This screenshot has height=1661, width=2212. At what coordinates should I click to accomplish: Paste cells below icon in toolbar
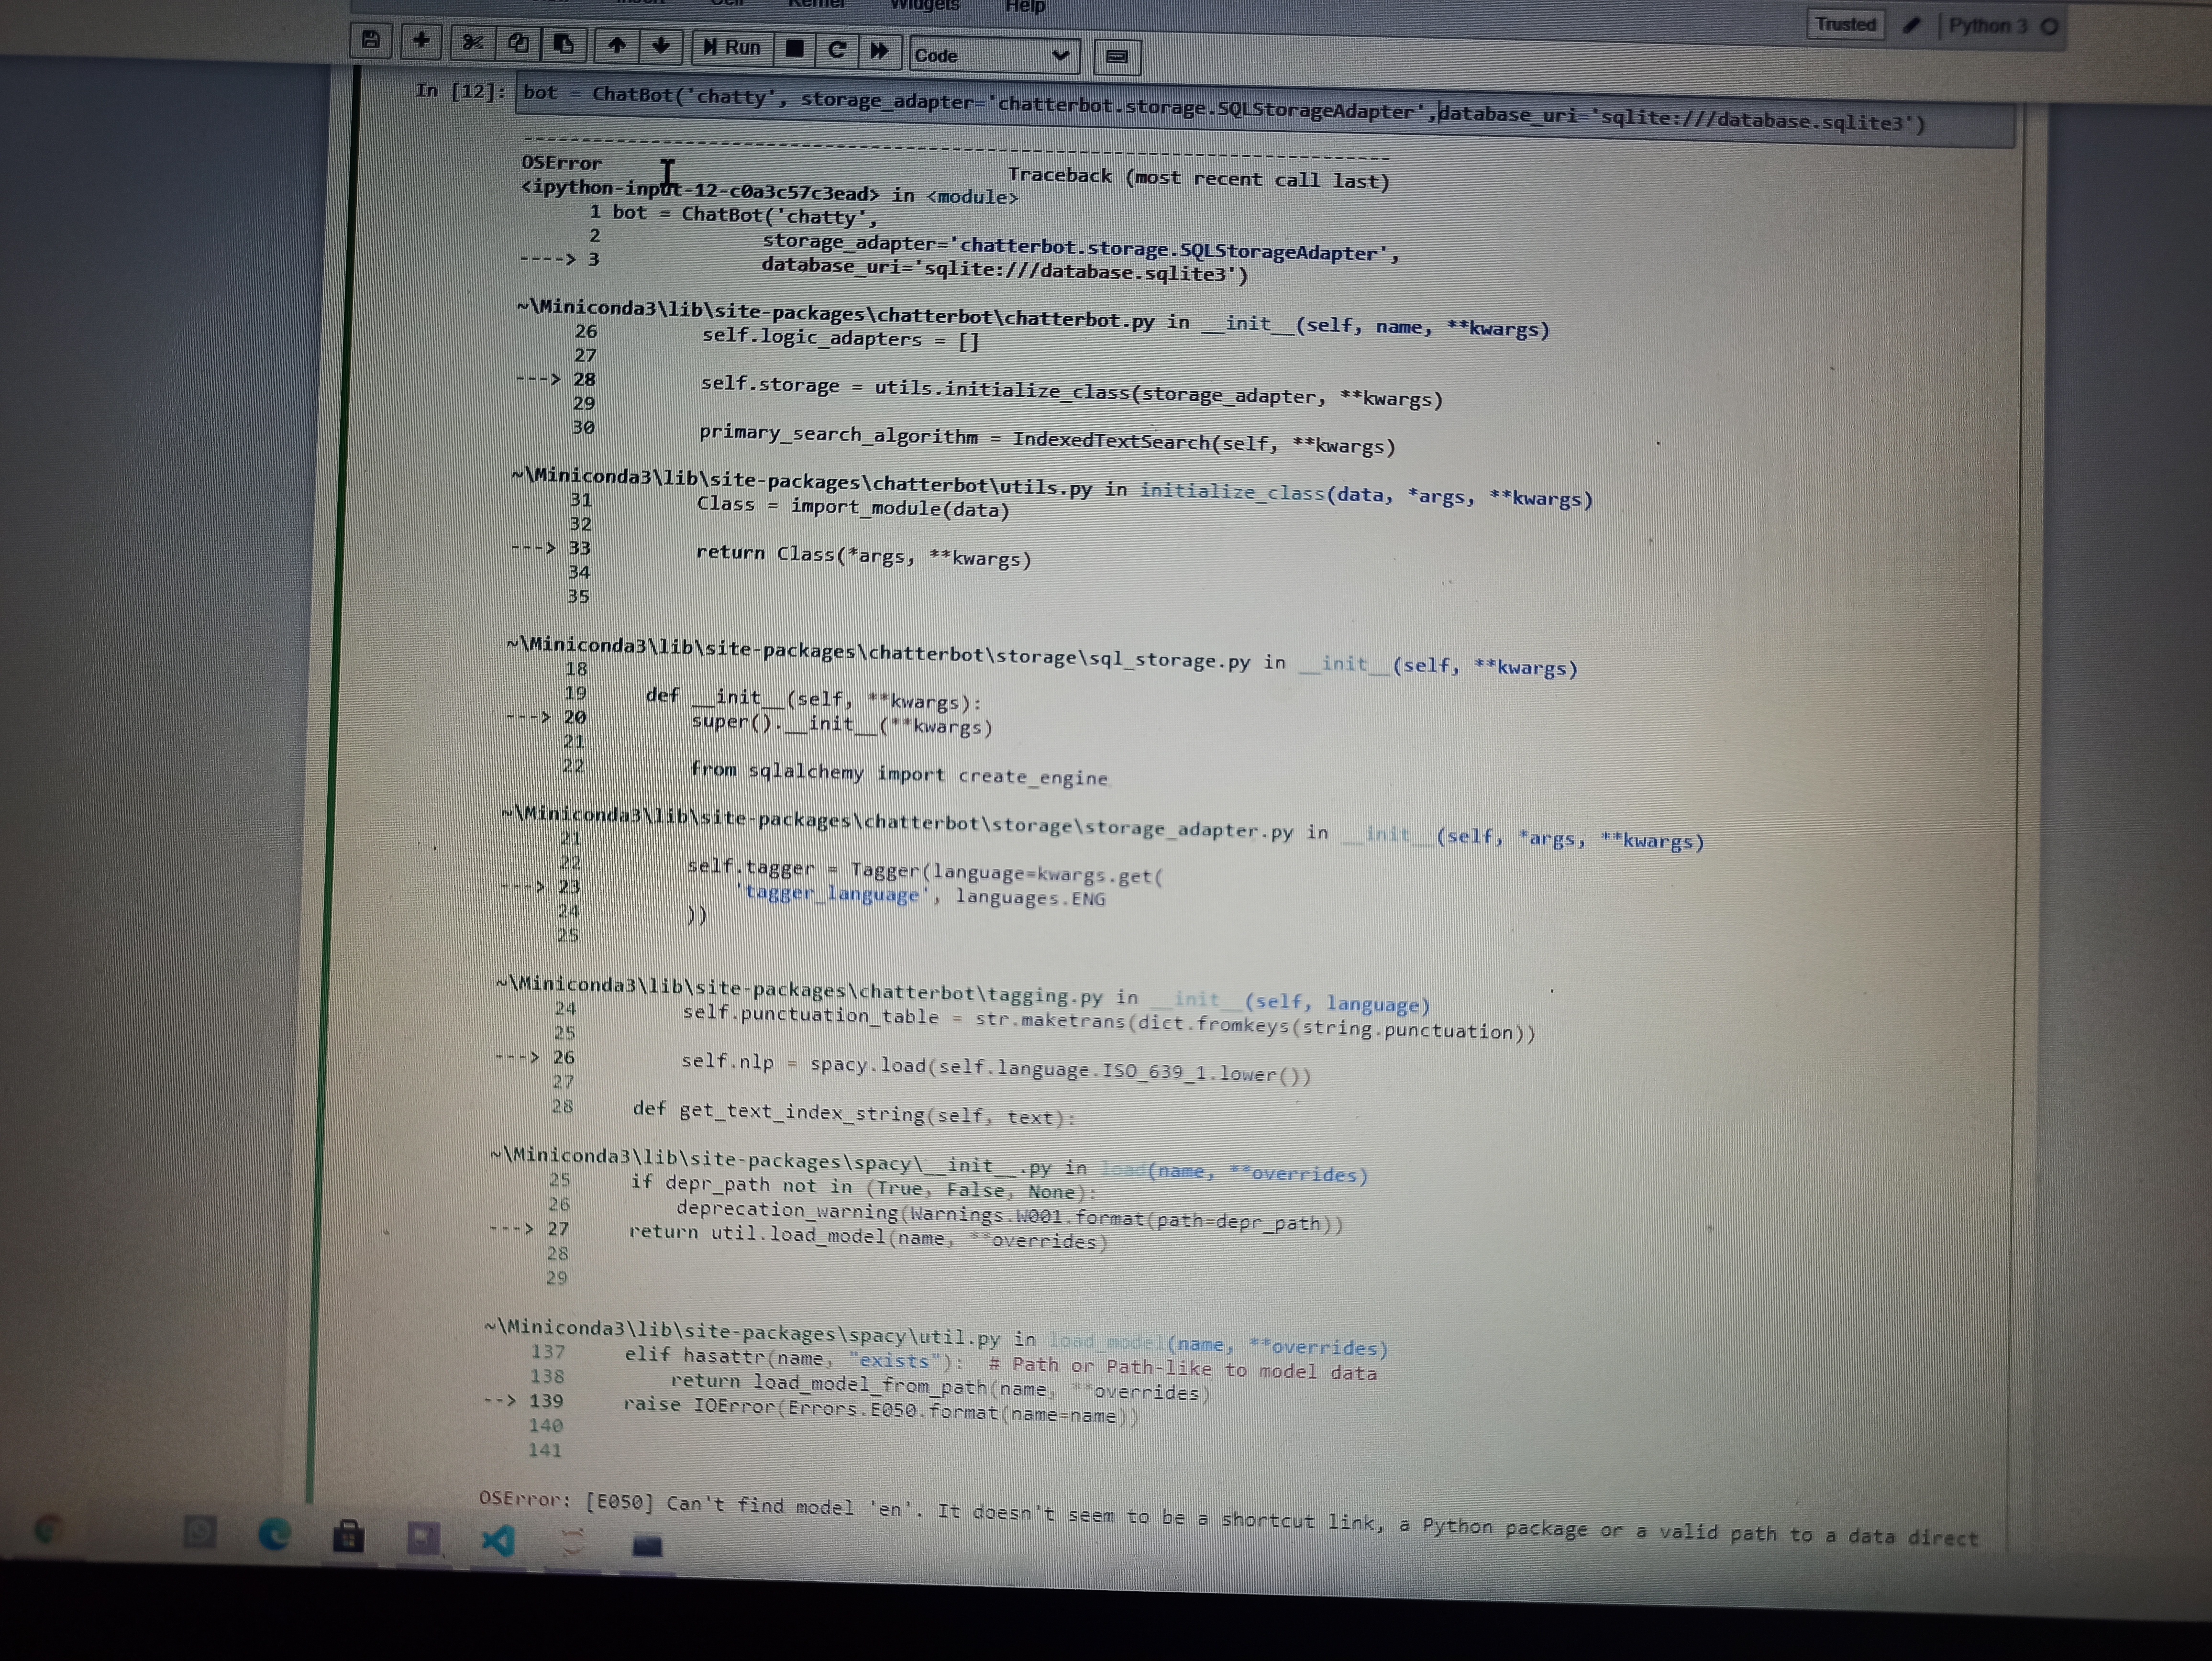563,44
